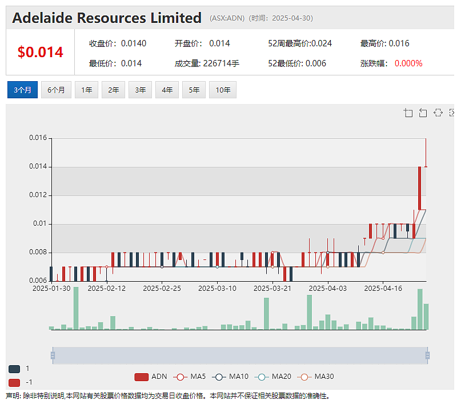
Task: Hide the MA10 moving average legend
Action: tap(230, 377)
